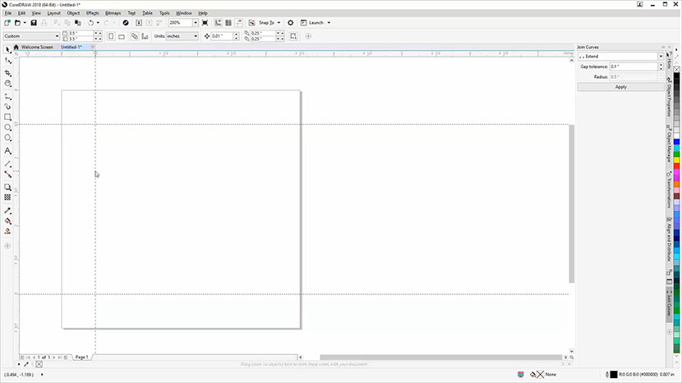Open the zoom level 200% dropdown
The width and height of the screenshot is (682, 383).
point(196,23)
